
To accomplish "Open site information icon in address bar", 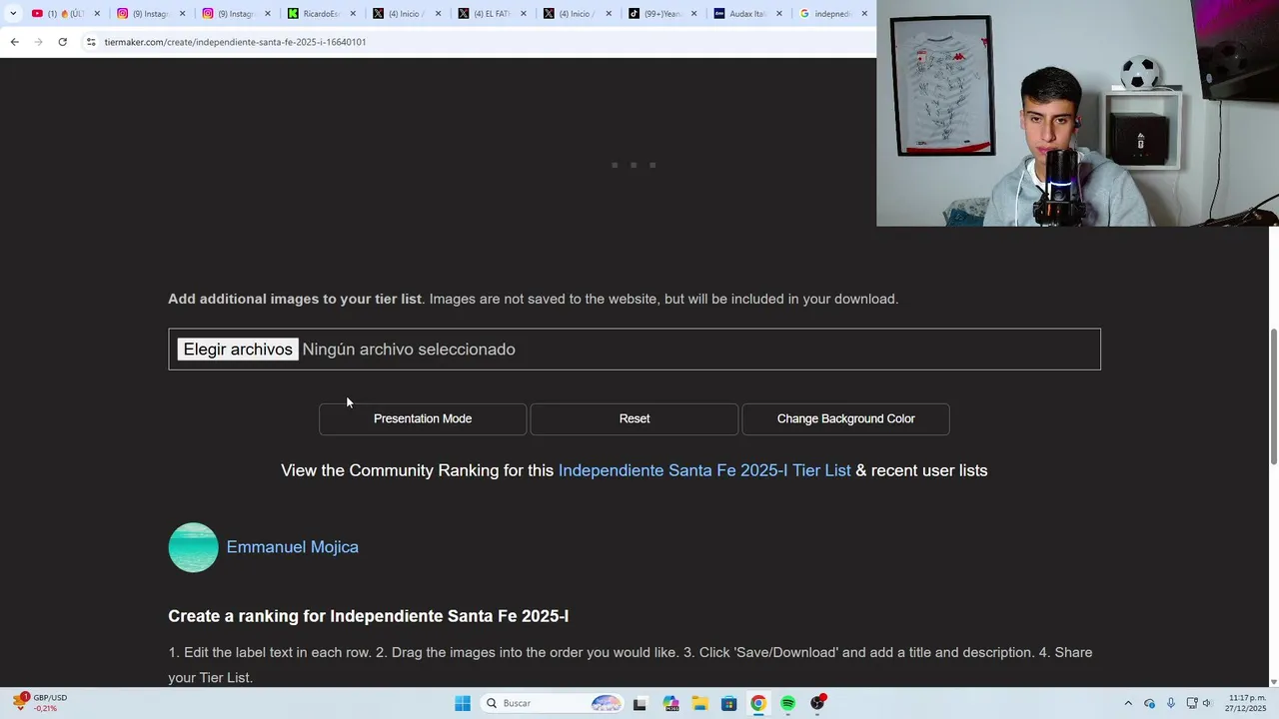I will tap(91, 42).
